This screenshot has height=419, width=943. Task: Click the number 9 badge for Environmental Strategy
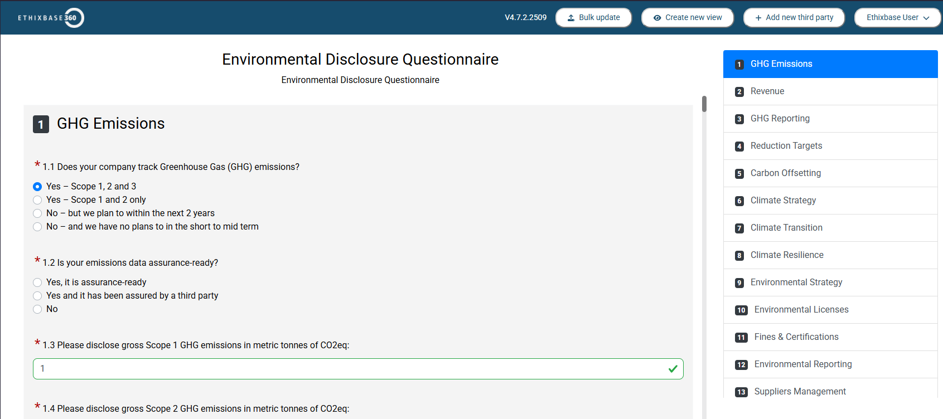pos(739,283)
